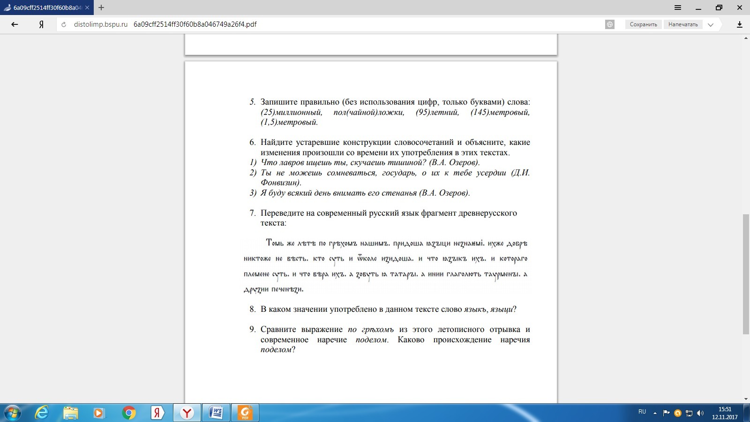Viewport: 750px width, 422px height.
Task: Open Yandex home via the Я button
Action: tap(41, 24)
